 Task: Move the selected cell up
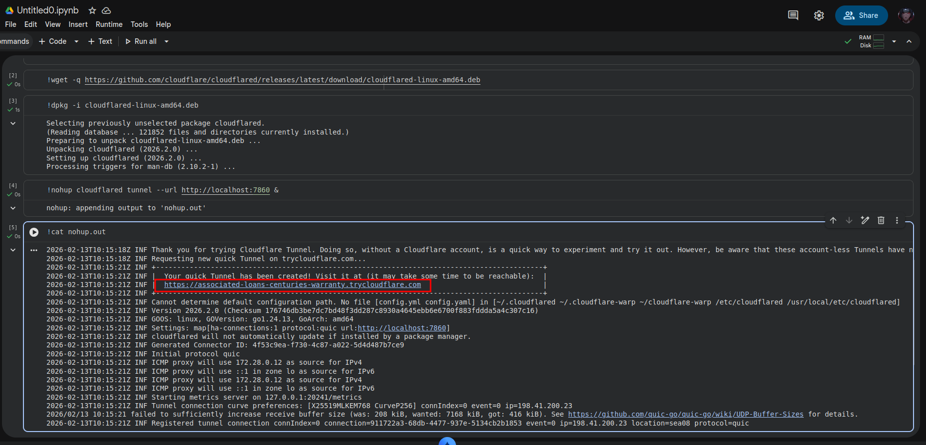[833, 220]
